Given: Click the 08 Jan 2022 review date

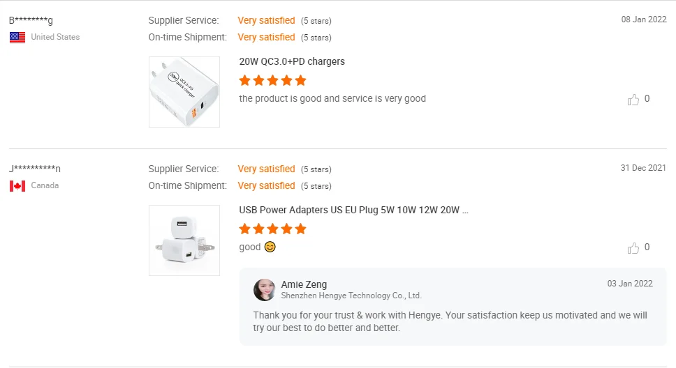Looking at the screenshot, I should point(644,20).
